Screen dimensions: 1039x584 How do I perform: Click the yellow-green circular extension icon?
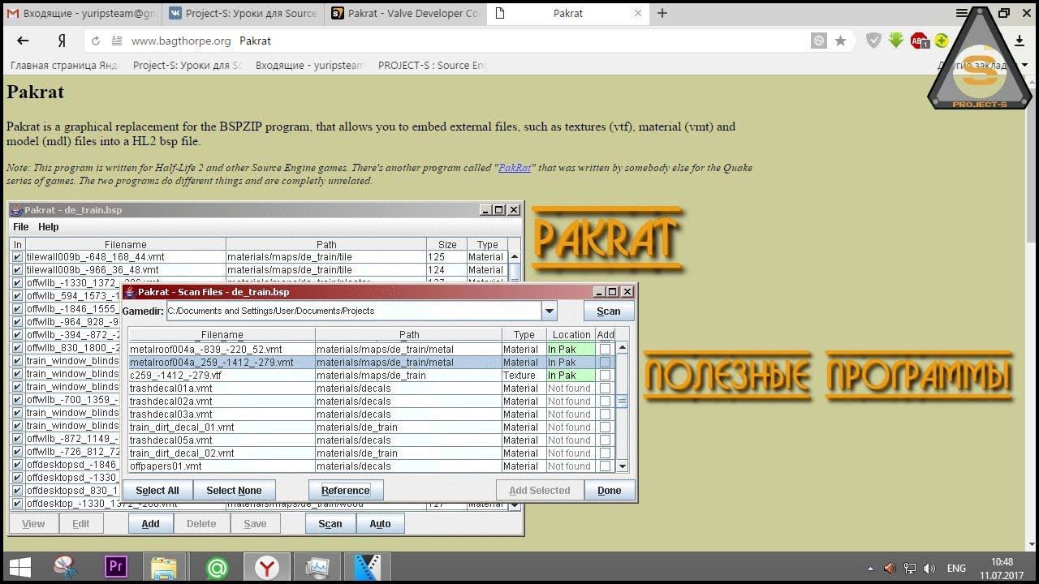coord(942,41)
